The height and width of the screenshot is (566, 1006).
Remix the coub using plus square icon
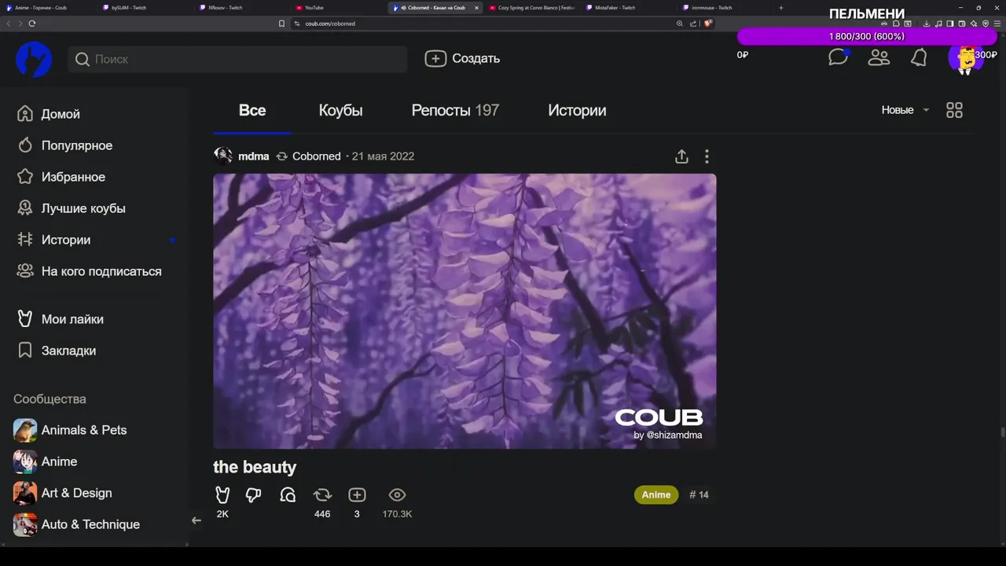point(357,494)
